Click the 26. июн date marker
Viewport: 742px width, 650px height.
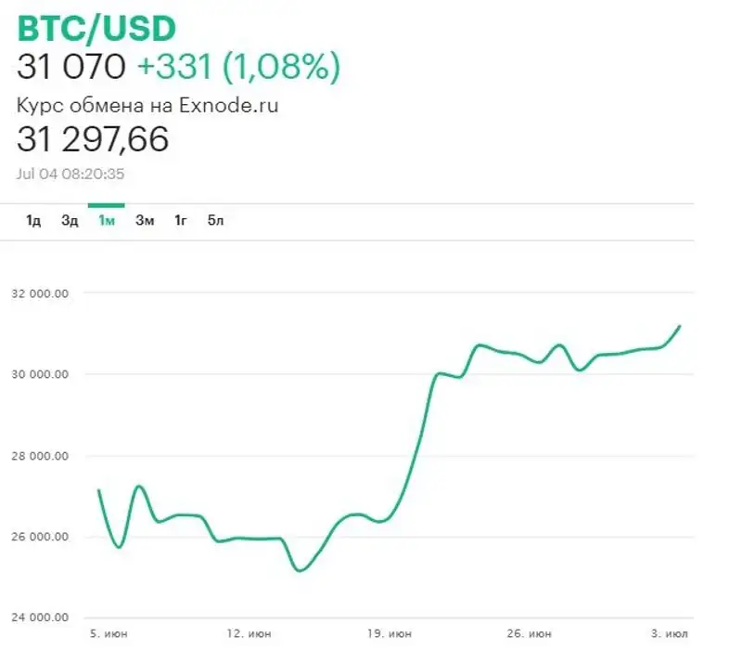pyautogui.click(x=533, y=633)
